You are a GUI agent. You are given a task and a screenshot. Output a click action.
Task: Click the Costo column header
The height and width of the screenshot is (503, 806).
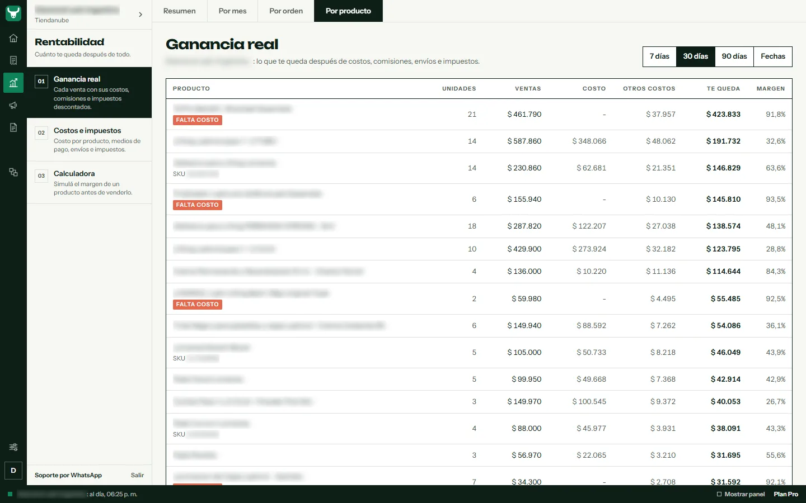pos(594,88)
